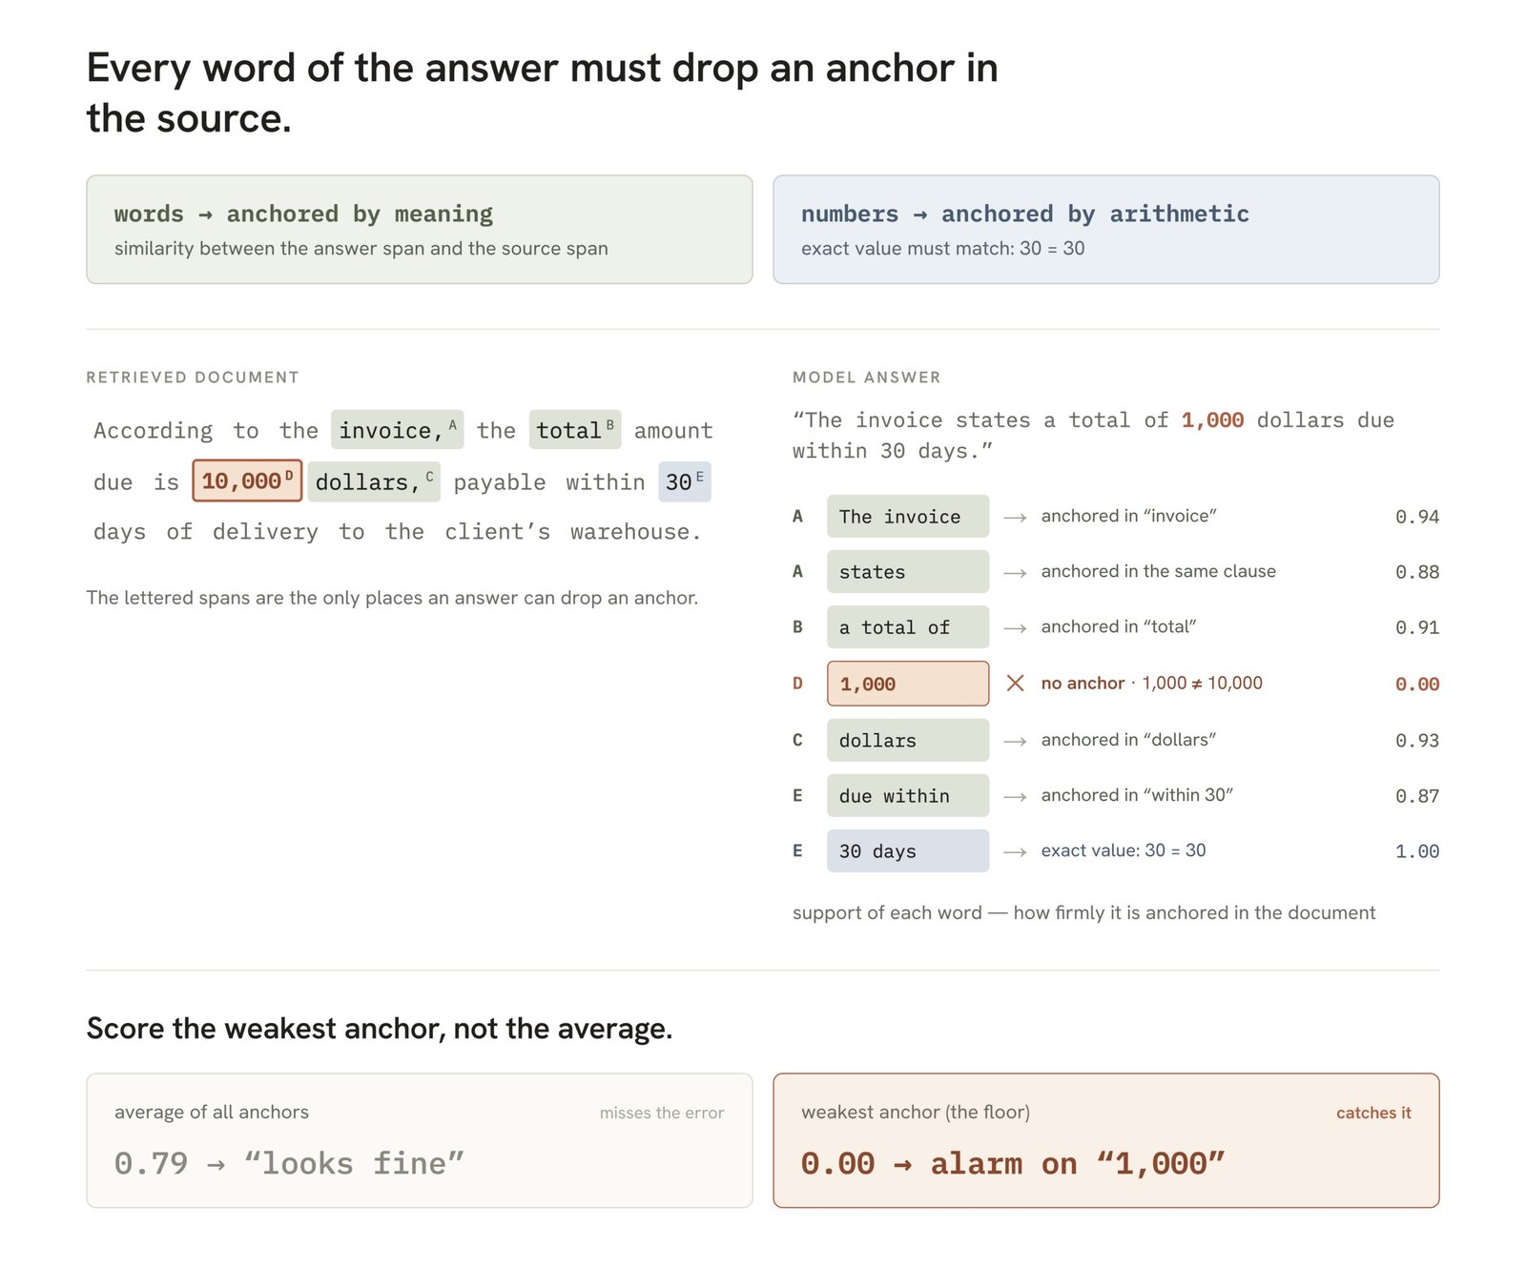Click the "catches it" label

pyautogui.click(x=1373, y=1113)
